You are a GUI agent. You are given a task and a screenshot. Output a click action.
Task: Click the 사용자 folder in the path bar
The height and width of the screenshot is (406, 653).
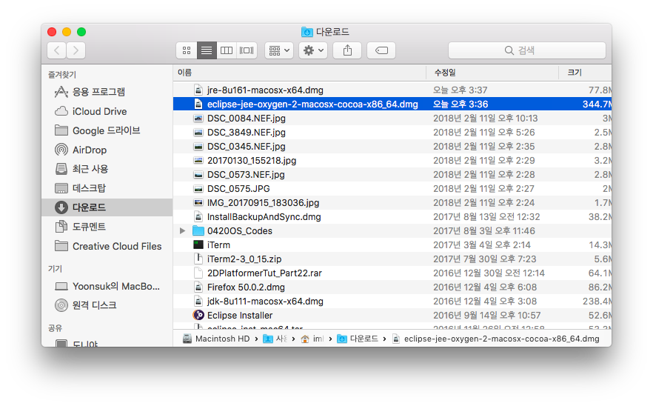pyautogui.click(x=275, y=339)
